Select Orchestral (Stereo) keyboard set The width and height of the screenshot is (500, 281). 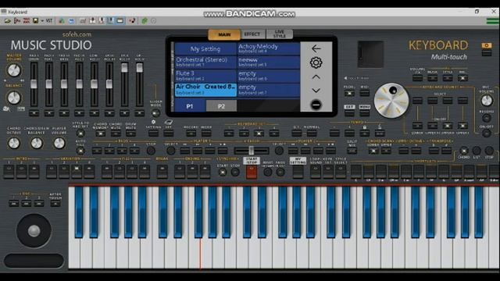205,62
